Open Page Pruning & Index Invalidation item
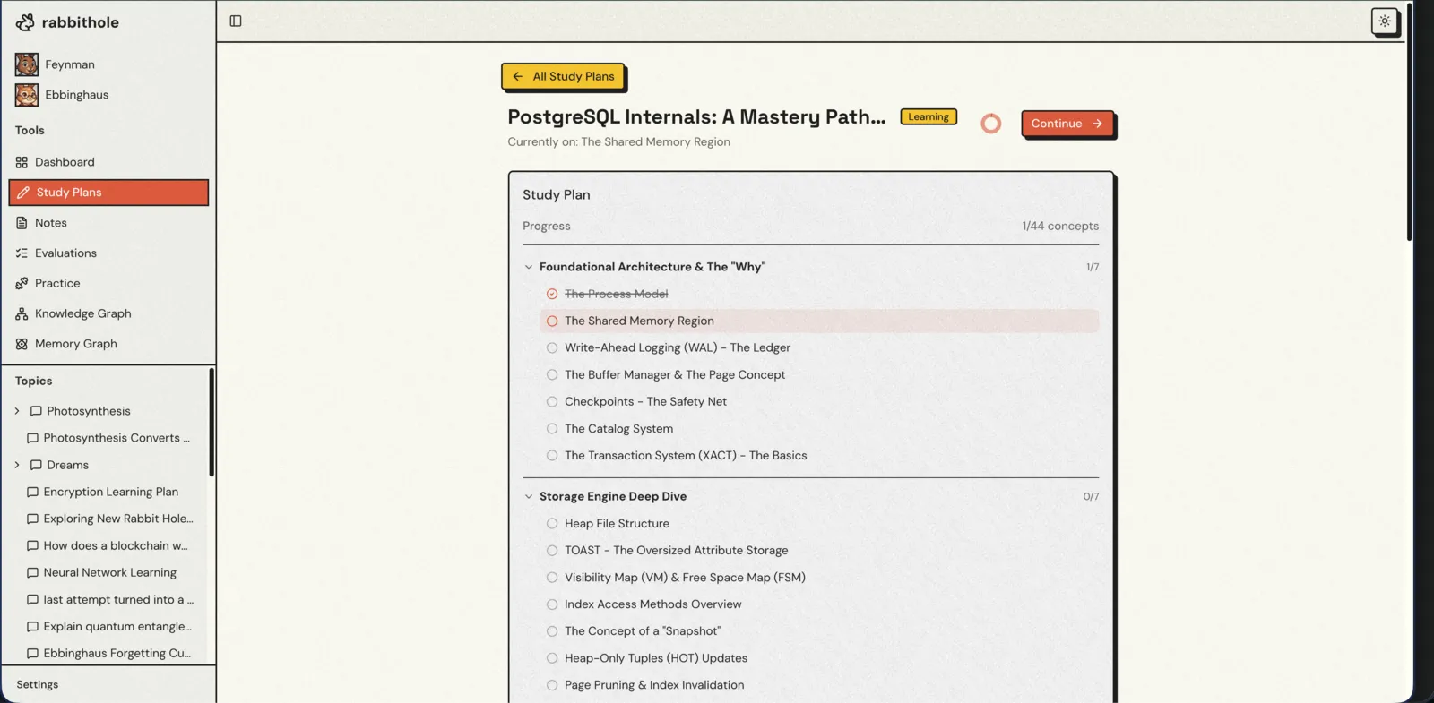The width and height of the screenshot is (1434, 703). tap(654, 685)
